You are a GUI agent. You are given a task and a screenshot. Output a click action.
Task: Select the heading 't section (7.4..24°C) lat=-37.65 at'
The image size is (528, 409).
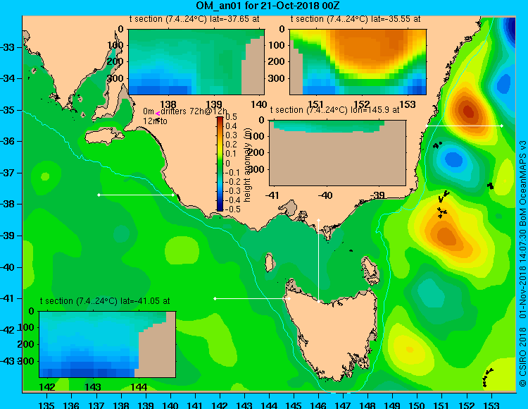coord(194,19)
